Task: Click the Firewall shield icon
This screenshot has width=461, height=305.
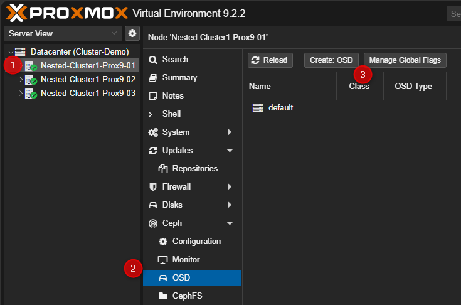Action: pos(153,187)
